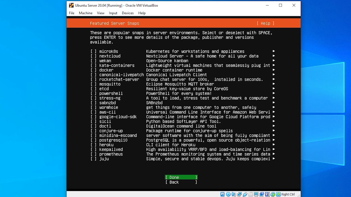Enable the docker snap checkbox

point(94,70)
